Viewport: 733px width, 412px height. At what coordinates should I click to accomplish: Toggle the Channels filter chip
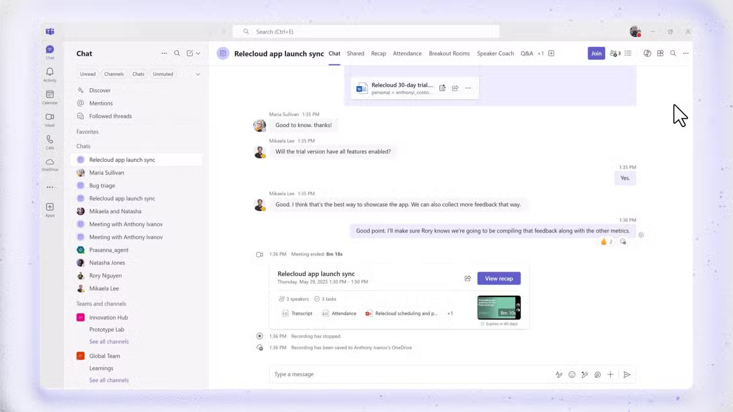(x=114, y=74)
